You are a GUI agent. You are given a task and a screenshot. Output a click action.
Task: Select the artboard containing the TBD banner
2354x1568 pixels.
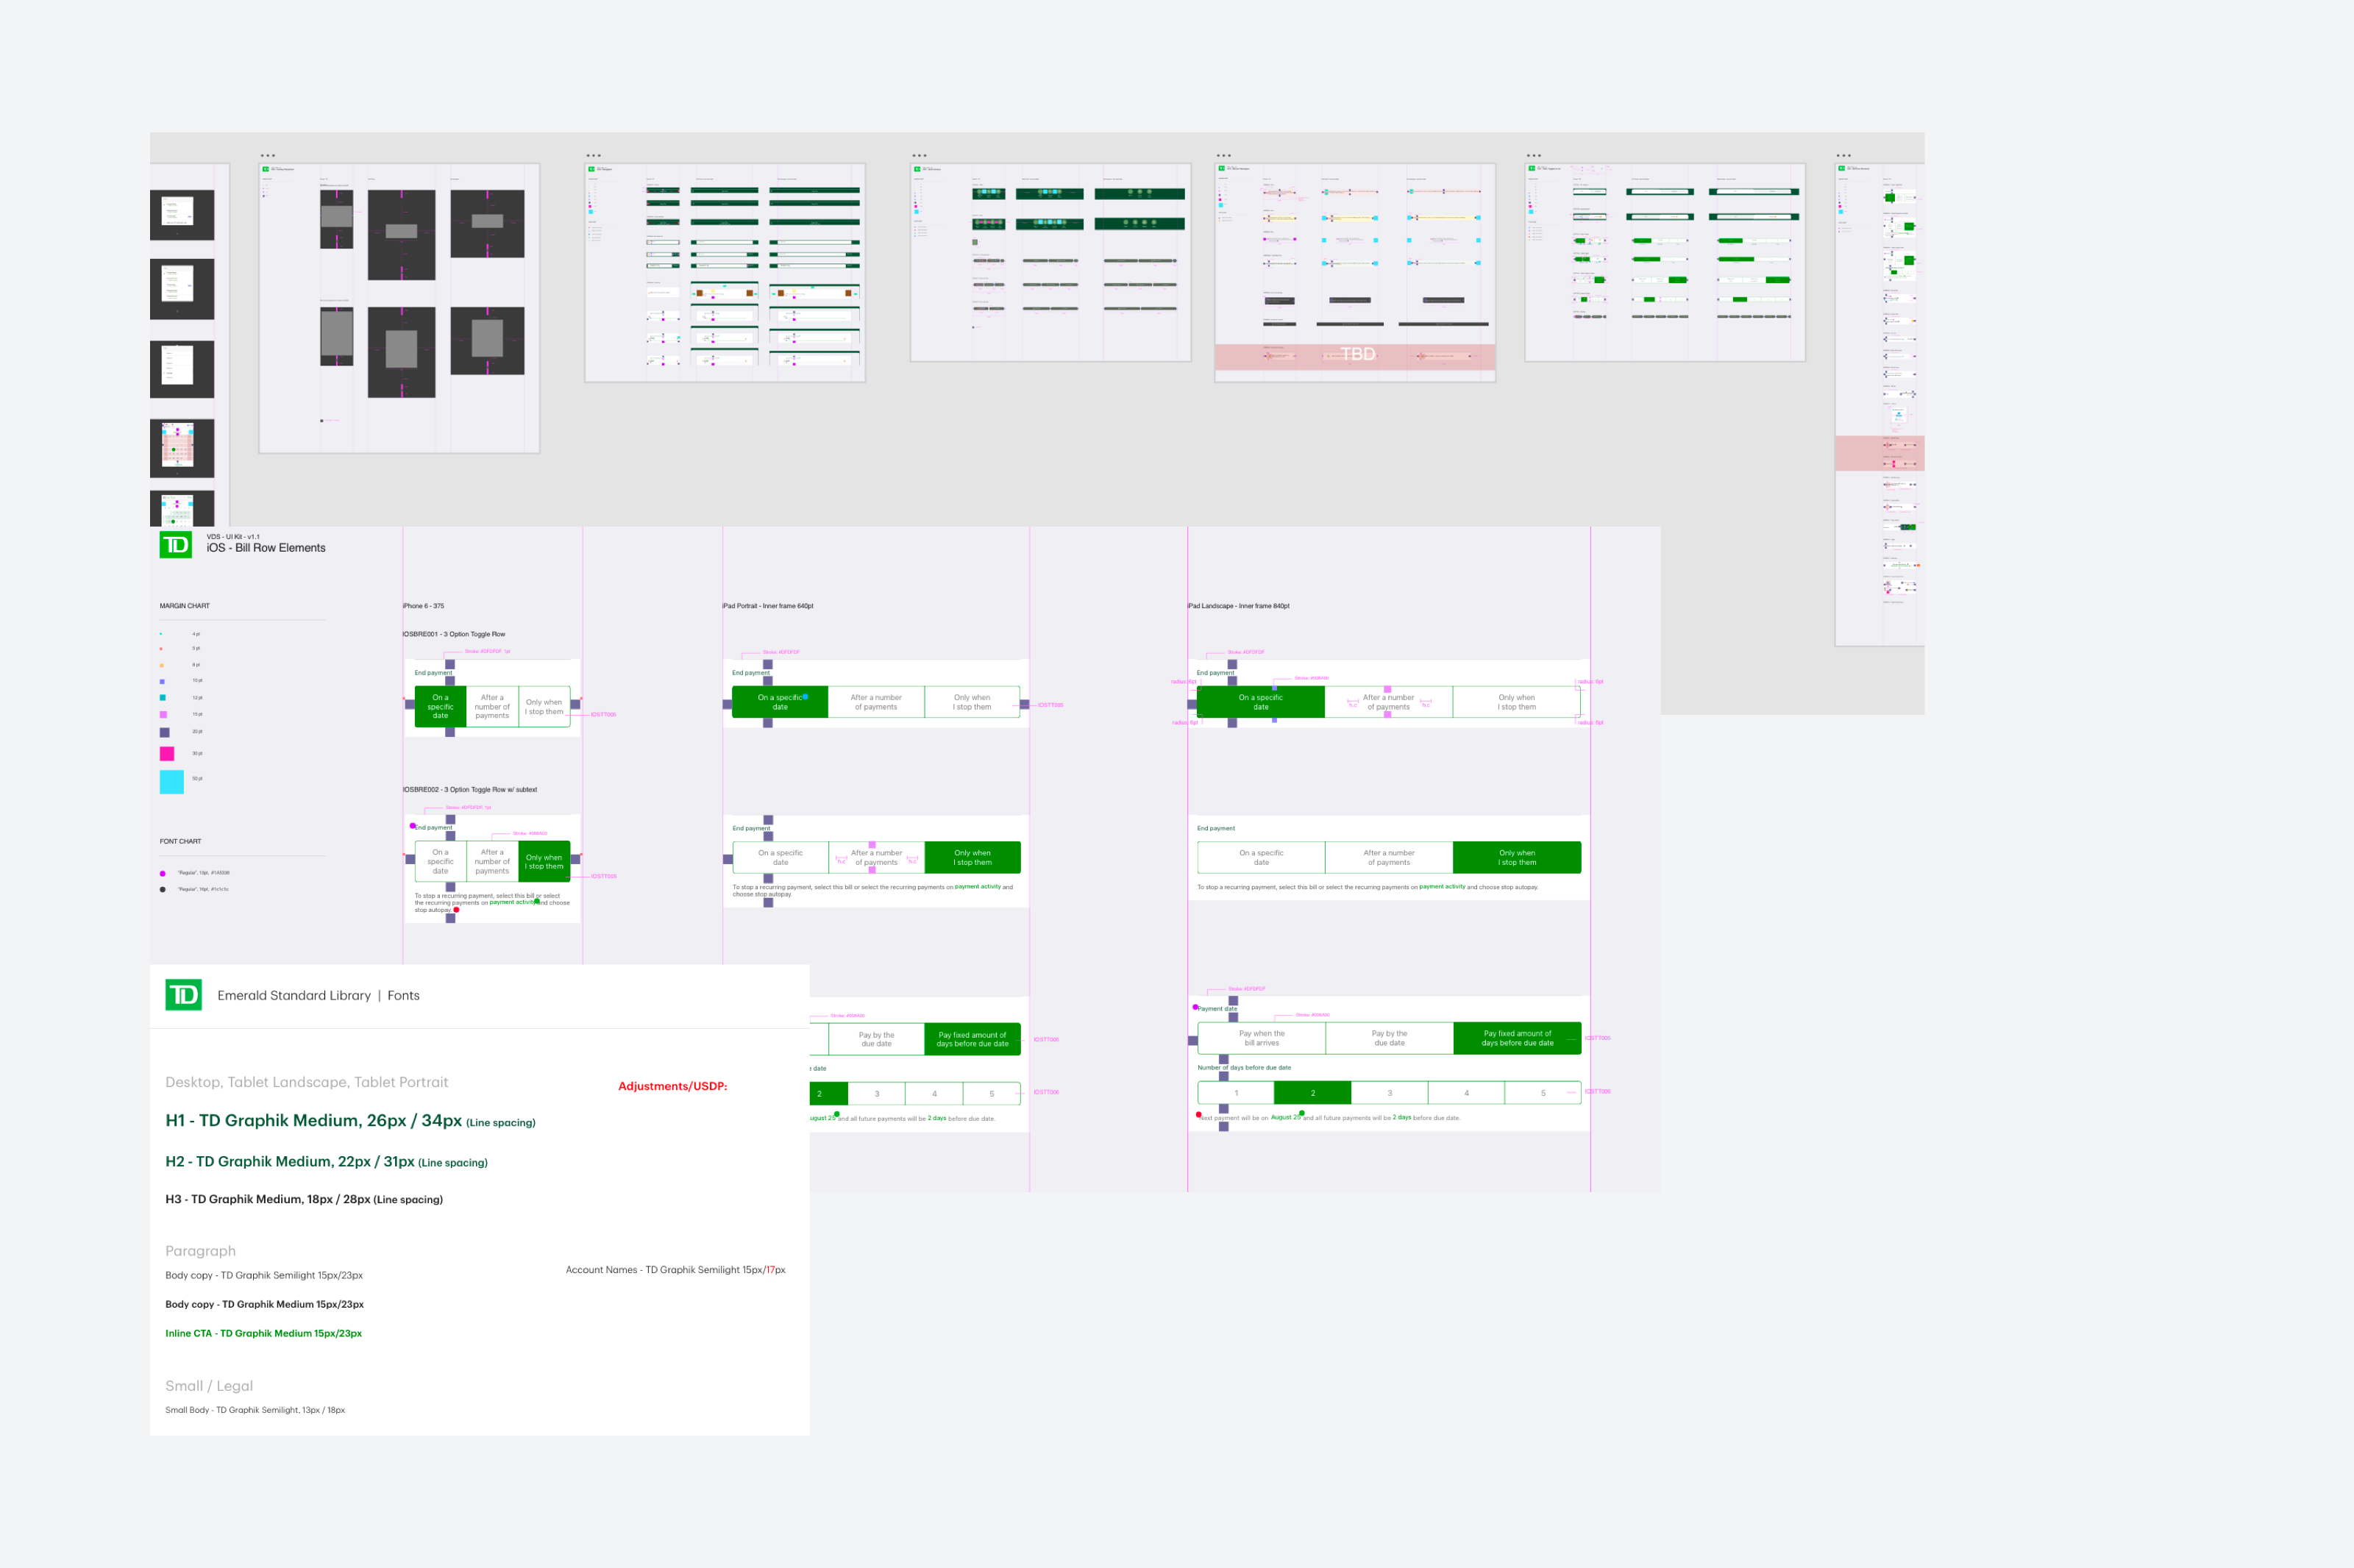[x=1355, y=272]
